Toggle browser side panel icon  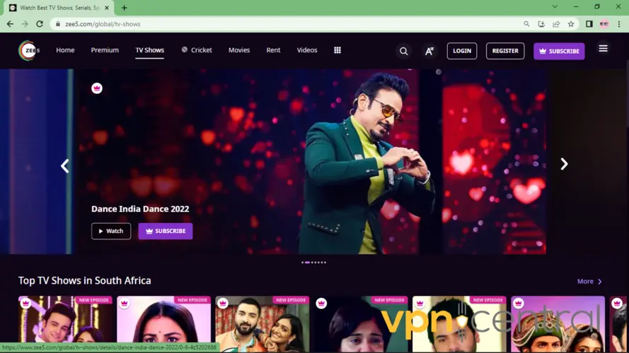pyautogui.click(x=589, y=24)
